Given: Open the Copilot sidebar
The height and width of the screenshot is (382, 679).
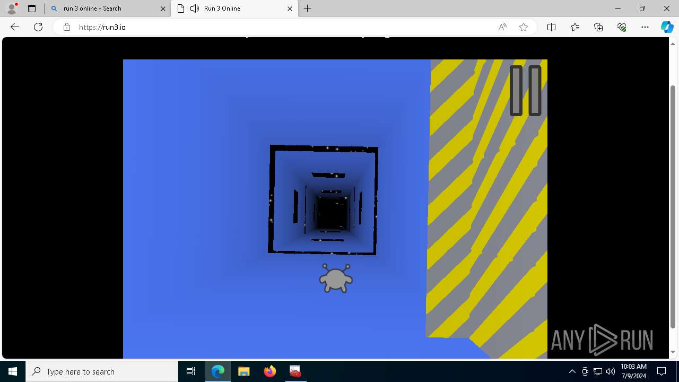Looking at the screenshot, I should coord(667,27).
